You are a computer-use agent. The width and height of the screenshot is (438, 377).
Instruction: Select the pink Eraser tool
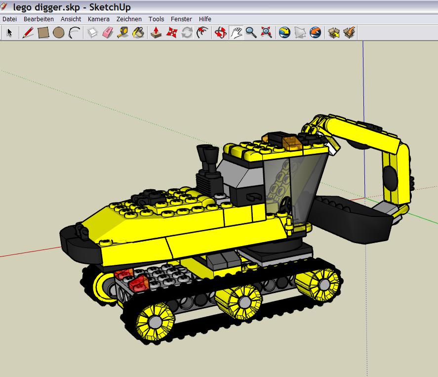(108, 33)
